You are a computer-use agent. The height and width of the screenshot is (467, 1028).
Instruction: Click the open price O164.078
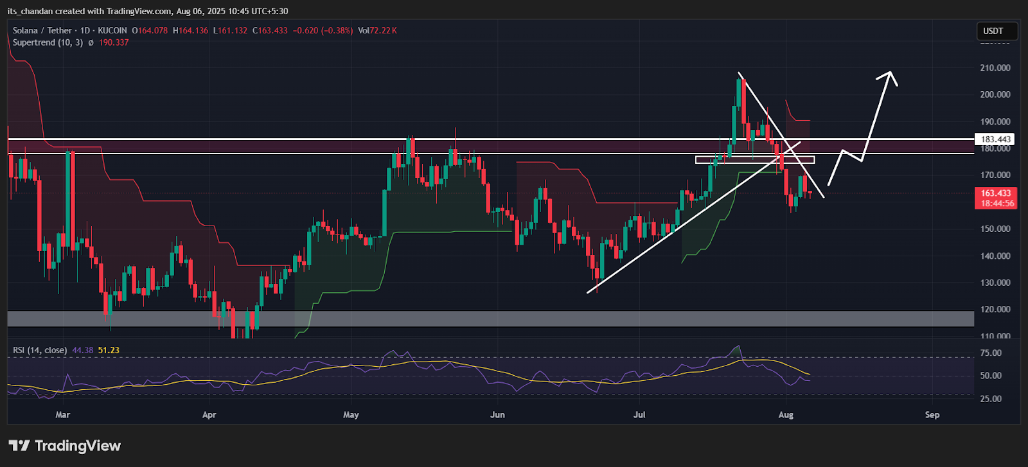tap(150, 30)
